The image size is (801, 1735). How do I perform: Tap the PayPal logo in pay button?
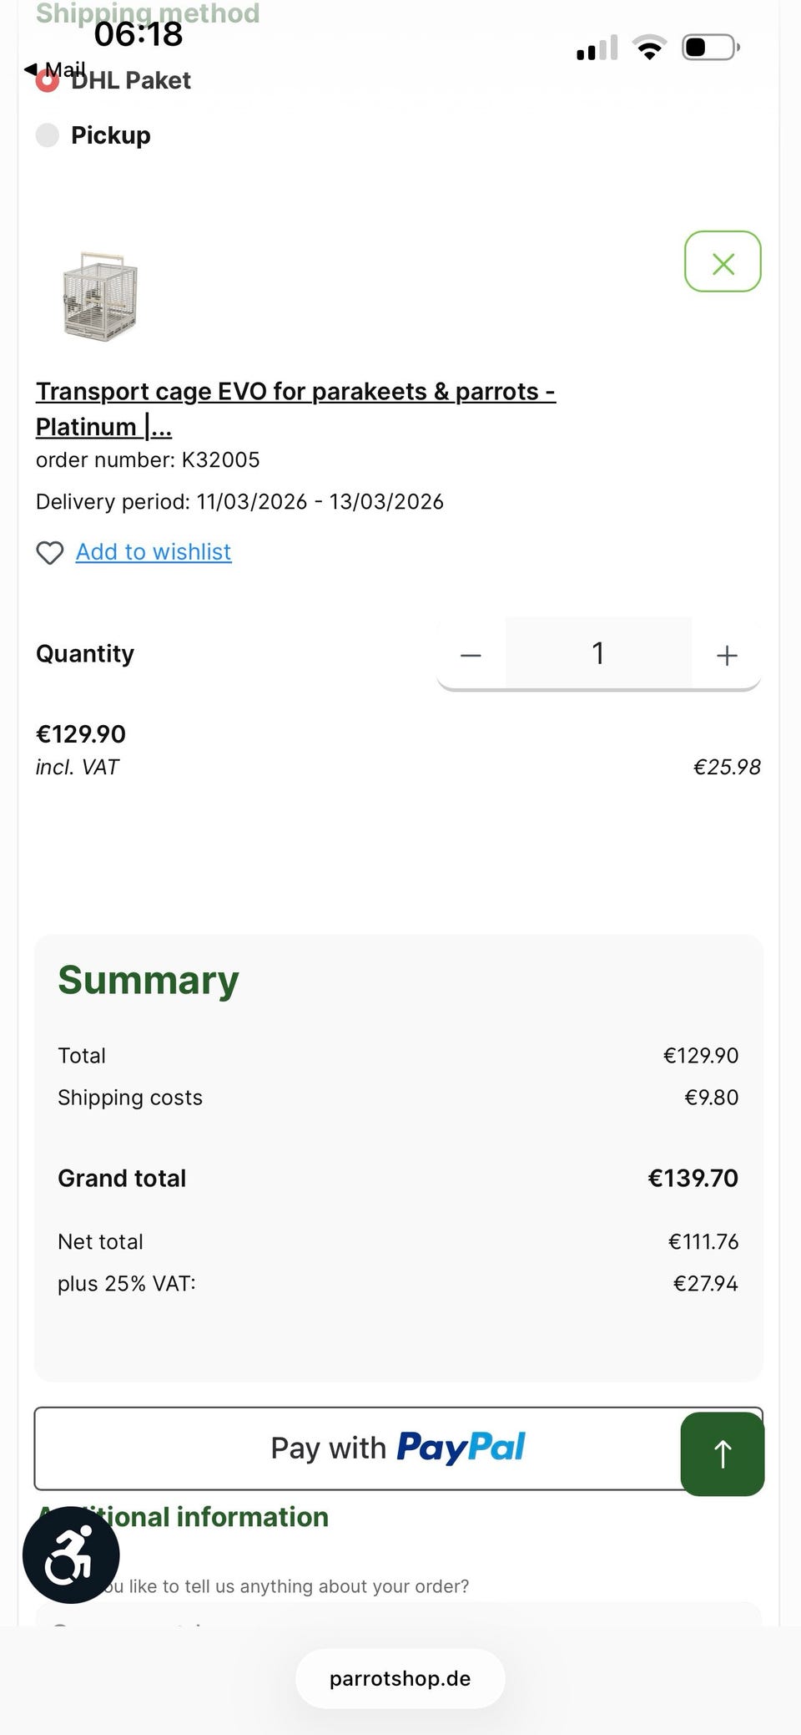461,1448
